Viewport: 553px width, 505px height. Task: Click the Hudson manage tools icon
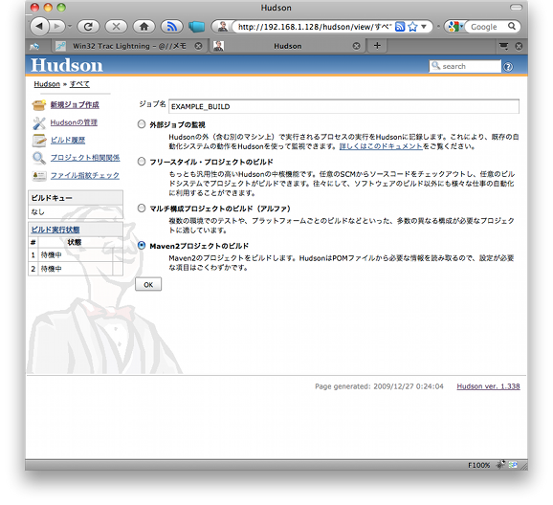(x=39, y=123)
